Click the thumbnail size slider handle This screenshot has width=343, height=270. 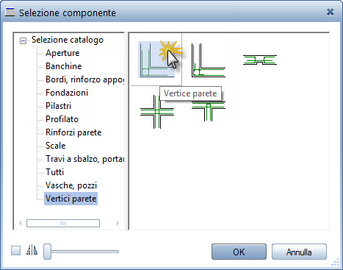pos(47,252)
